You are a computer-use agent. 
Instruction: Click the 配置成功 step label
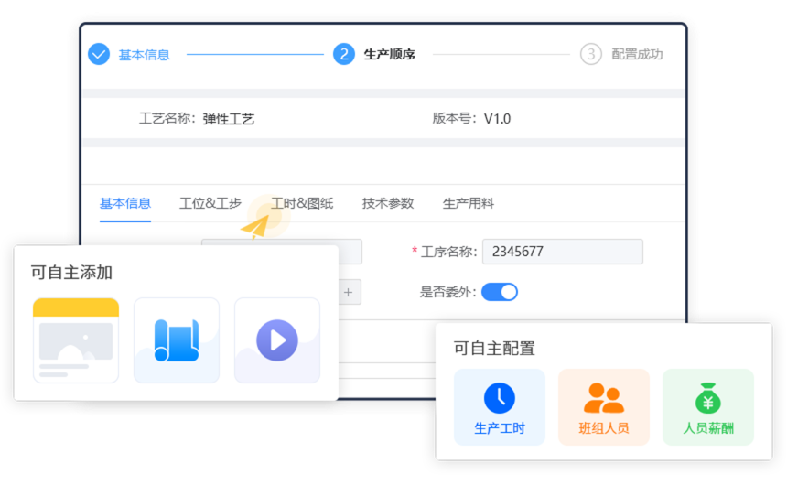tap(637, 54)
